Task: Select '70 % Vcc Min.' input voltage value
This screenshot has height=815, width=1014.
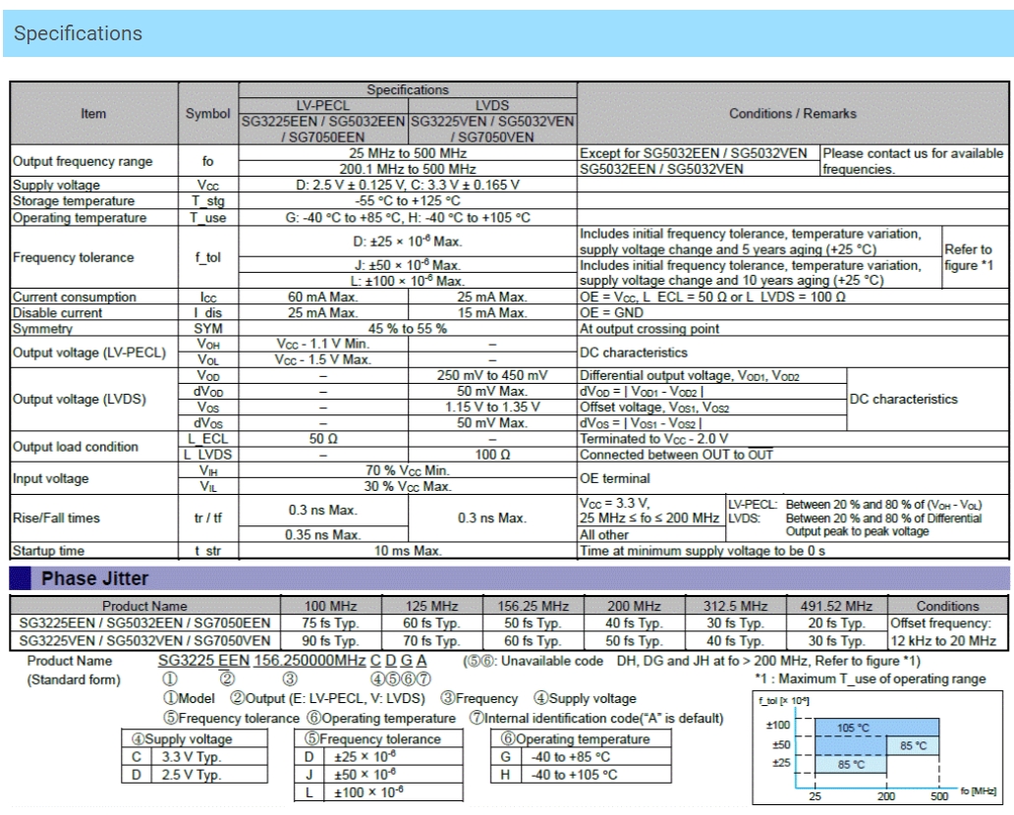Action: pyautogui.click(x=408, y=470)
